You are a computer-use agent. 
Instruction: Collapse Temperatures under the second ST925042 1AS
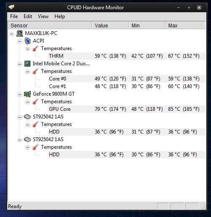[27, 147]
